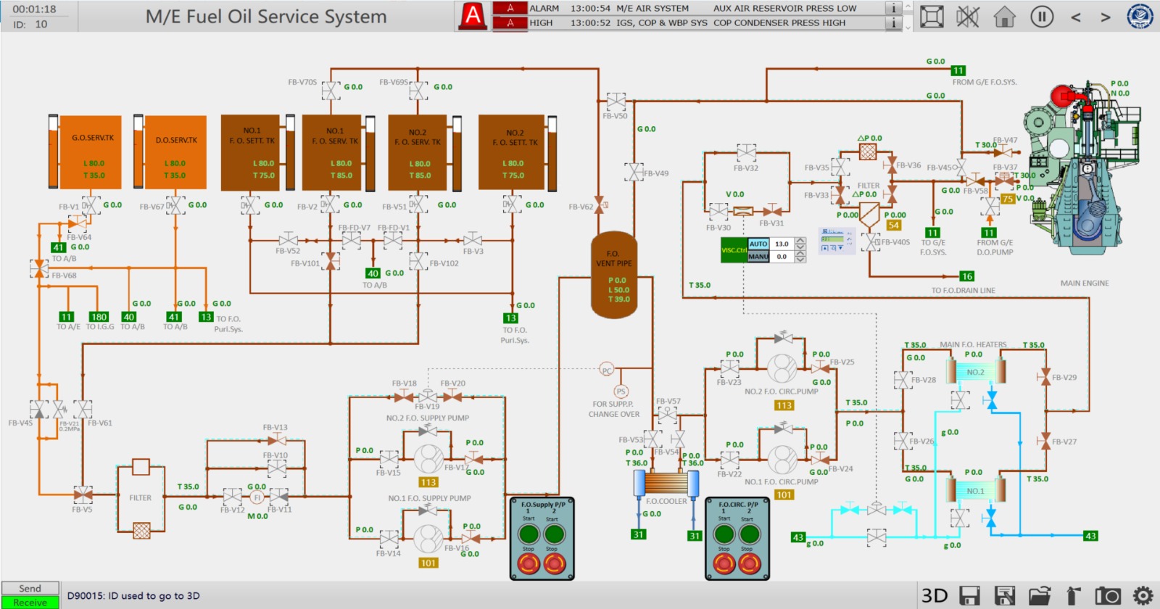Image resolution: width=1160 pixels, height=609 pixels.
Task: Pause the simulation
Action: tap(1042, 16)
